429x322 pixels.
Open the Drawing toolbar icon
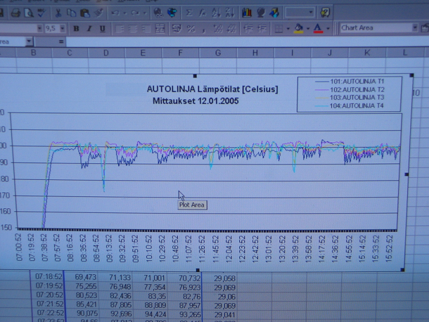[274, 12]
